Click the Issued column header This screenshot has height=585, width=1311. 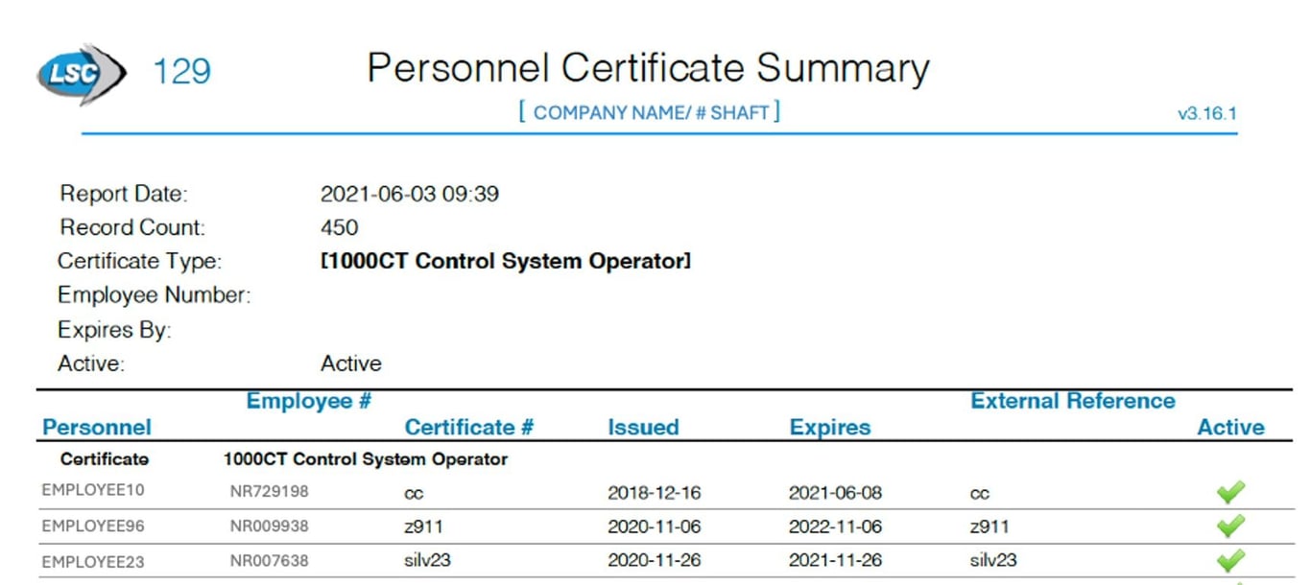(643, 428)
